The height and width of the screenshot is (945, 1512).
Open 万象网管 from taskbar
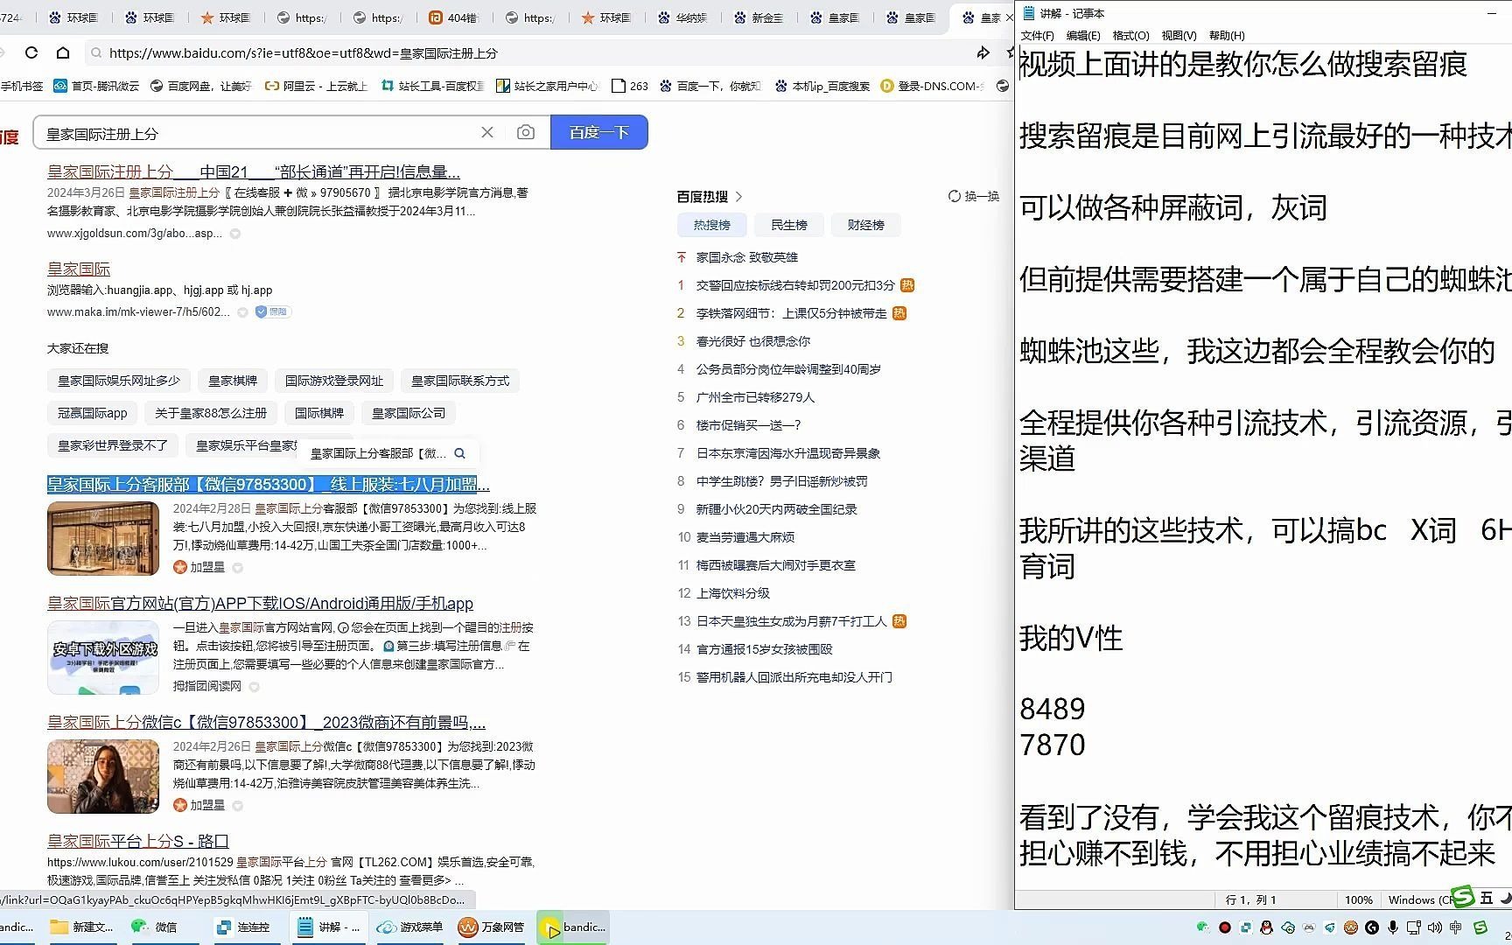pos(492,927)
